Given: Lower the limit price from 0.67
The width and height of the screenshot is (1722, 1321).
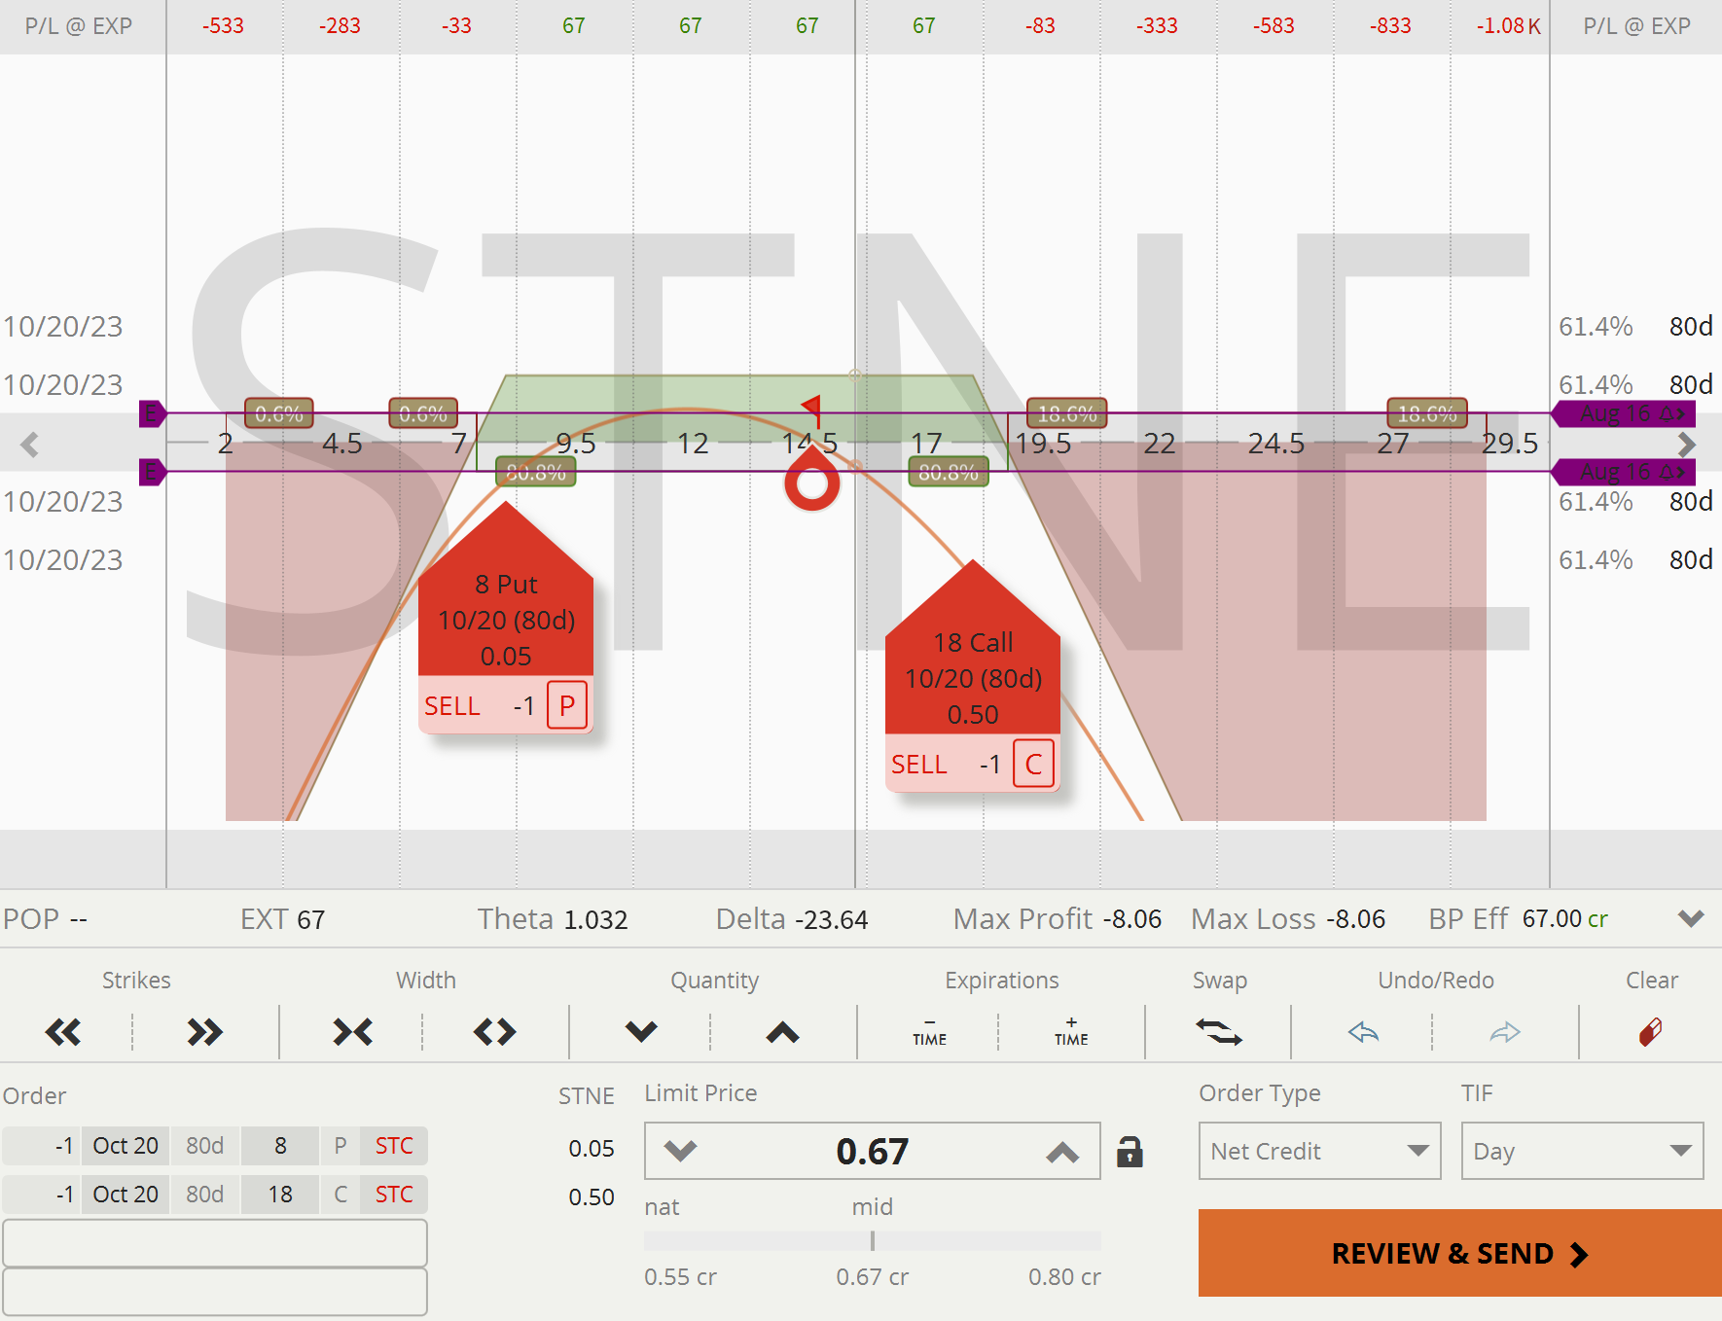Looking at the screenshot, I should point(681,1152).
